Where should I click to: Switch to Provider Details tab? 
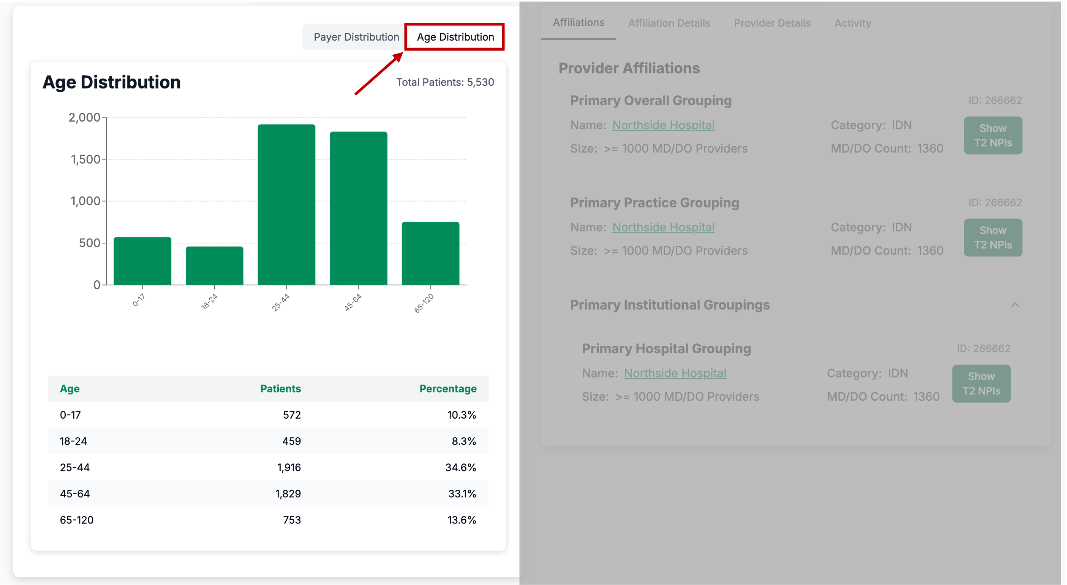tap(772, 23)
